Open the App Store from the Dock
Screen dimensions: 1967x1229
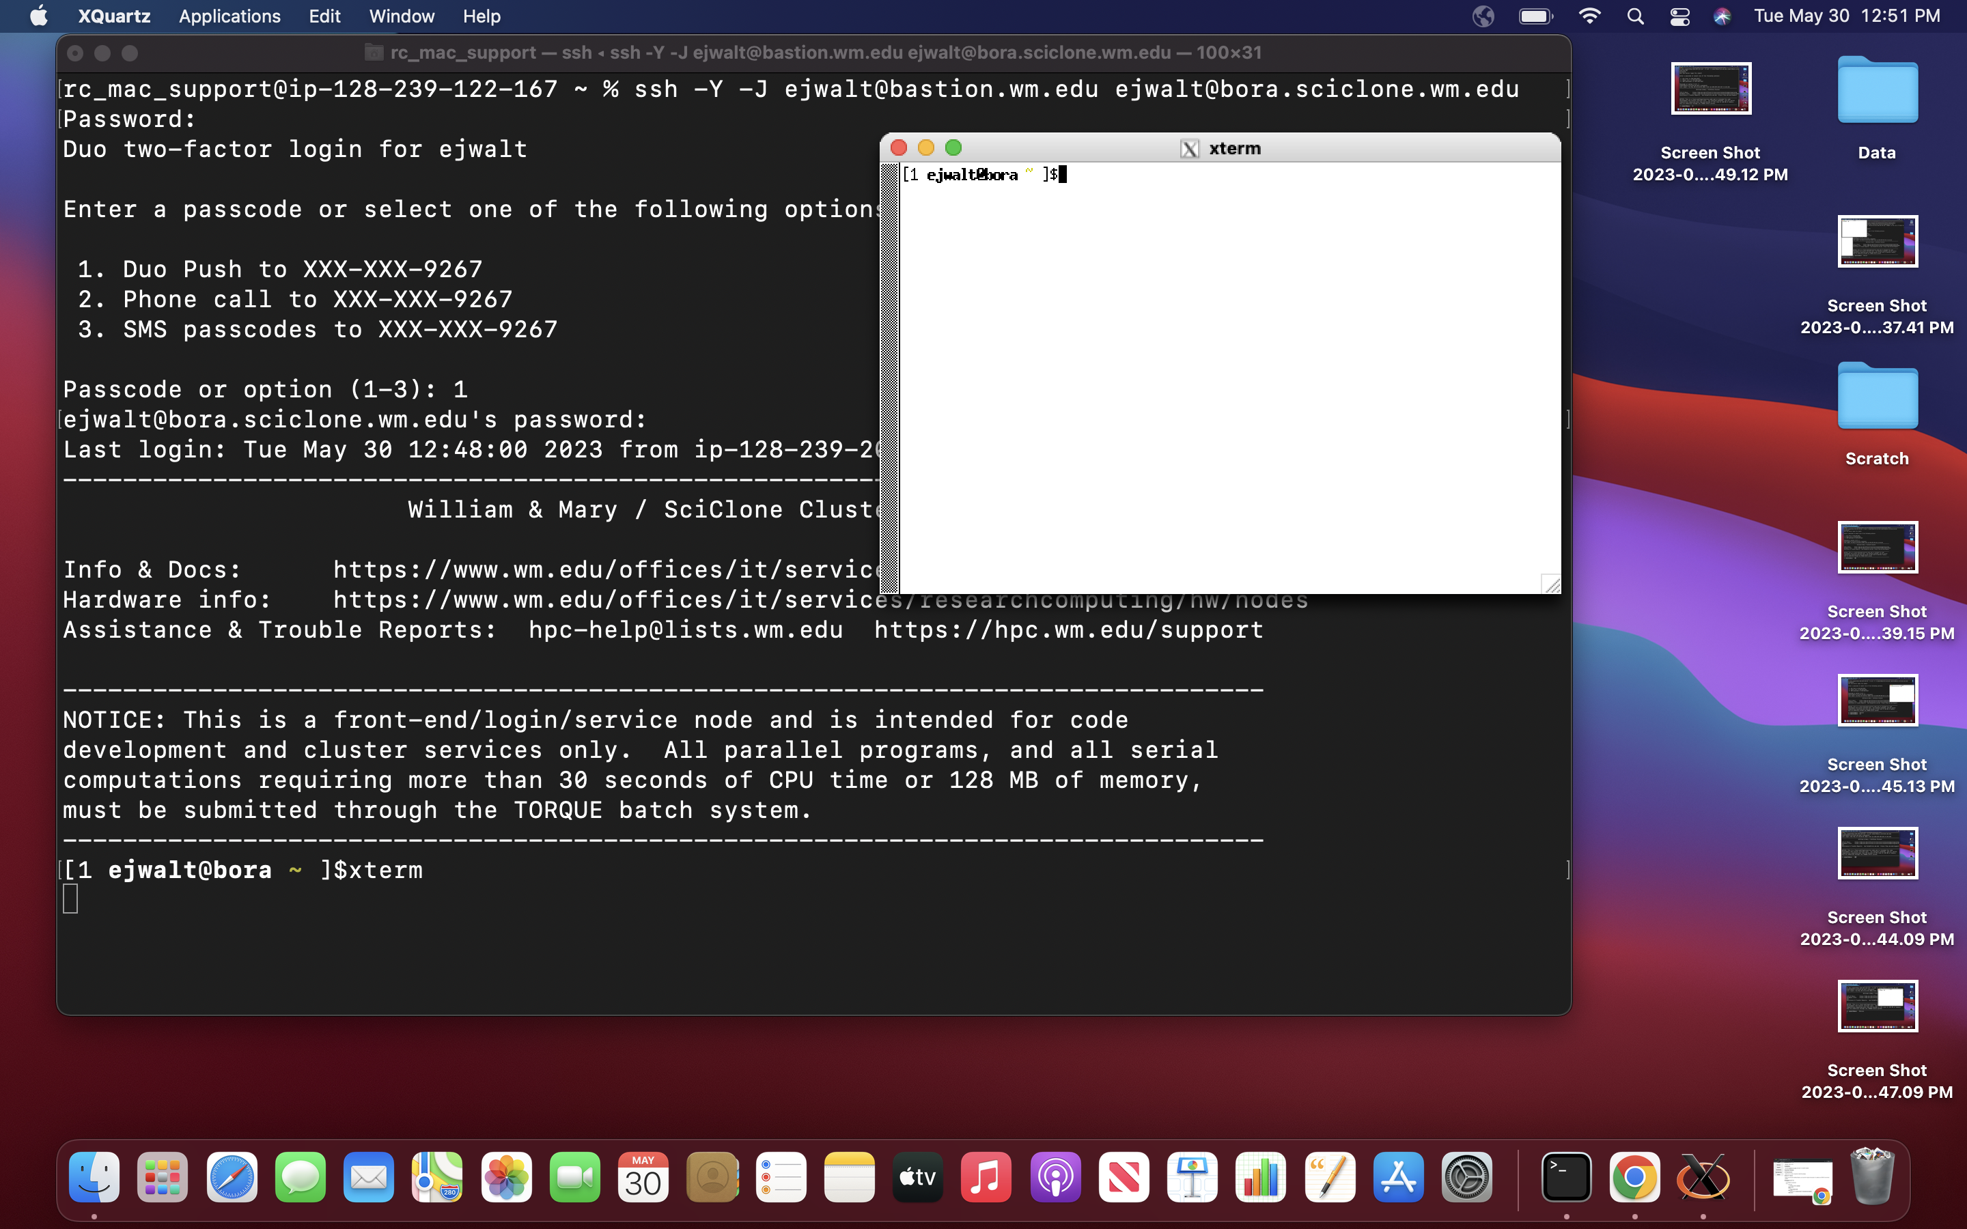1398,1177
